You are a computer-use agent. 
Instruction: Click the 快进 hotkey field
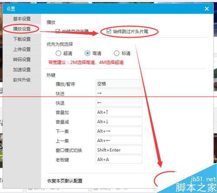(119, 93)
